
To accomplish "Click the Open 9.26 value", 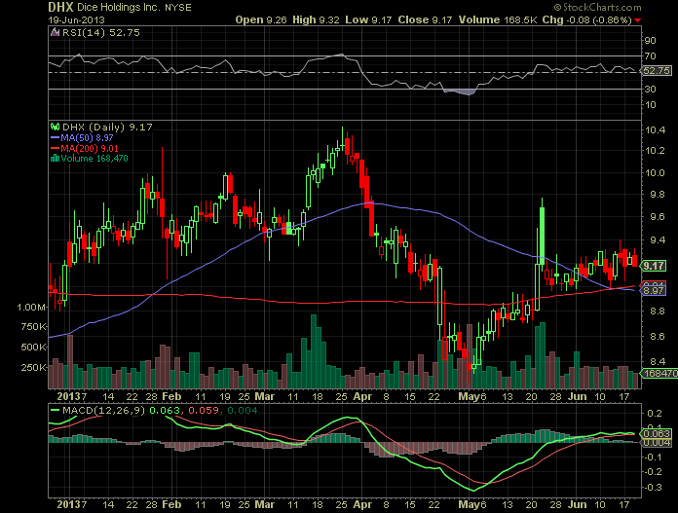I will [261, 19].
